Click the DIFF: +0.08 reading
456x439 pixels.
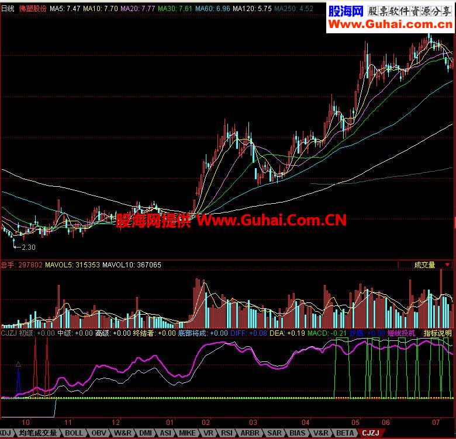click(248, 333)
